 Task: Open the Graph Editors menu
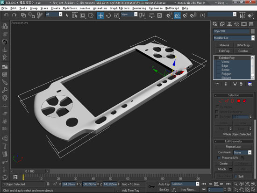click(120, 8)
